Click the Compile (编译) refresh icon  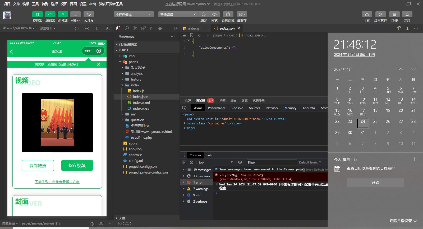pos(204,14)
